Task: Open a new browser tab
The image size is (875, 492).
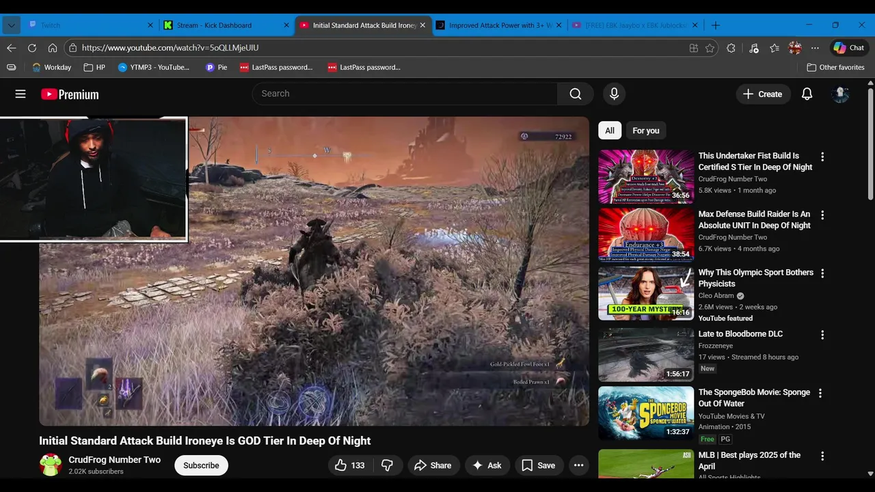Action: click(716, 25)
